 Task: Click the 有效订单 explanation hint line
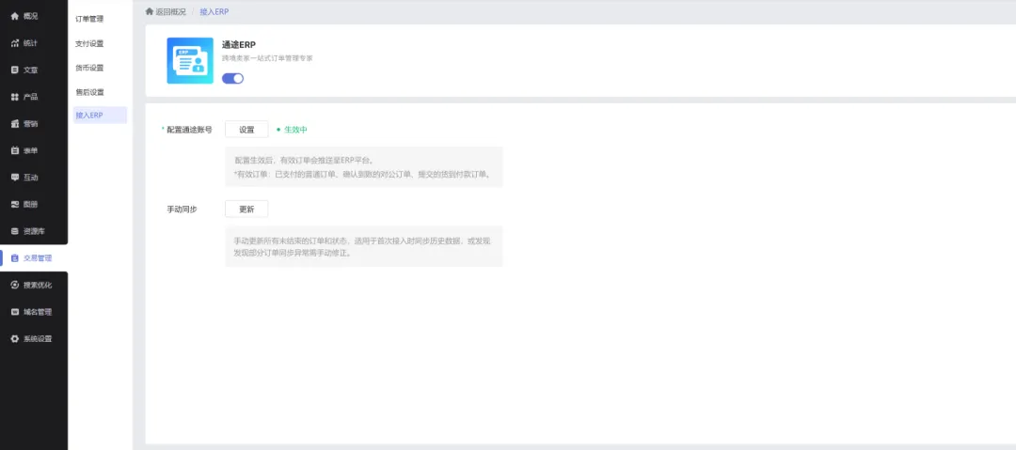363,175
